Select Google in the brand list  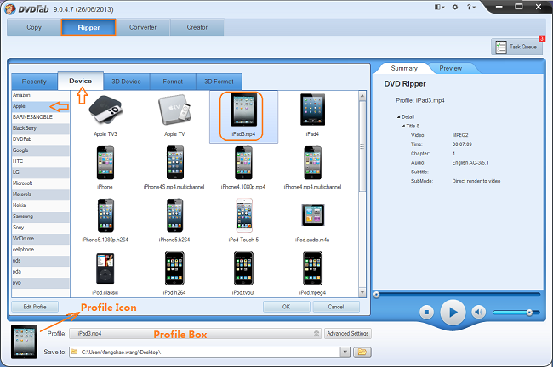[x=41, y=150]
